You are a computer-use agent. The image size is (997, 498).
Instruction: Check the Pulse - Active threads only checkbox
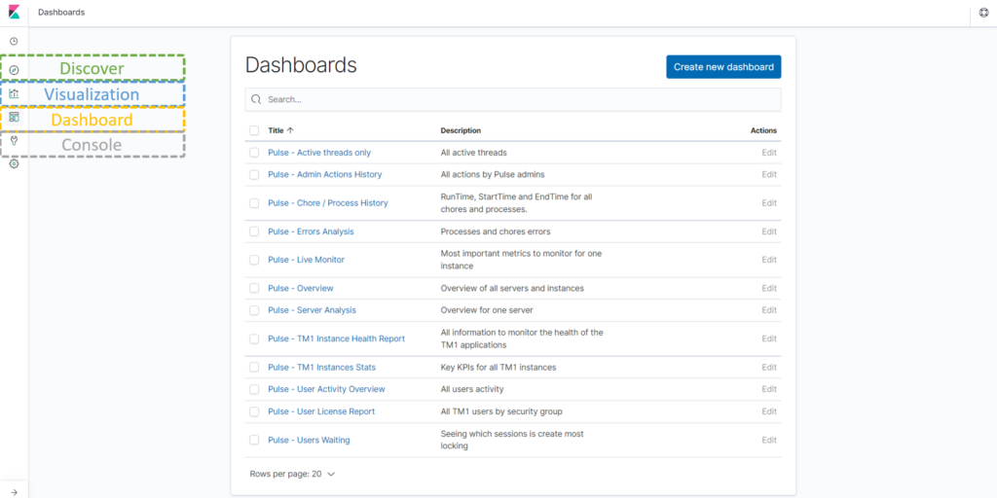tap(254, 153)
